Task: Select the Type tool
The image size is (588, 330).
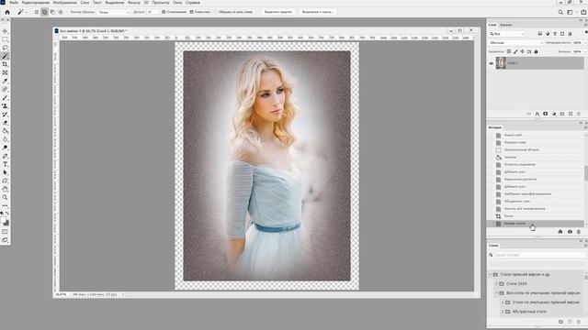Action: coord(5,164)
